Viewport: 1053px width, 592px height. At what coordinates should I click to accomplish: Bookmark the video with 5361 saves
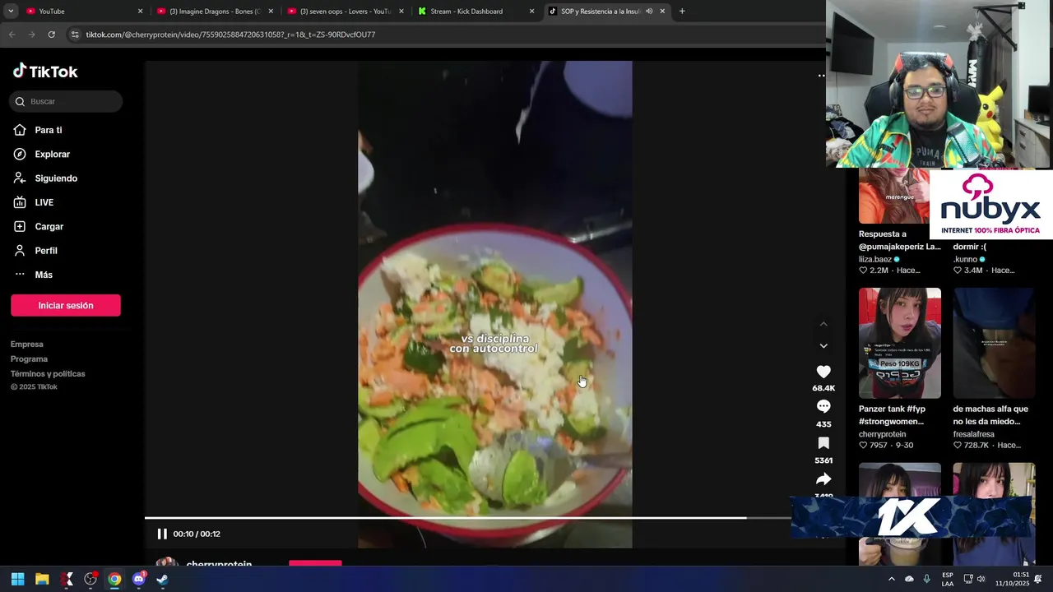(823, 443)
